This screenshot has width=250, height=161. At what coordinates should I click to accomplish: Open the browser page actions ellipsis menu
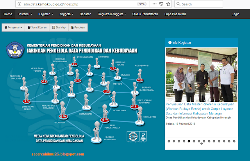[x=154, y=4]
